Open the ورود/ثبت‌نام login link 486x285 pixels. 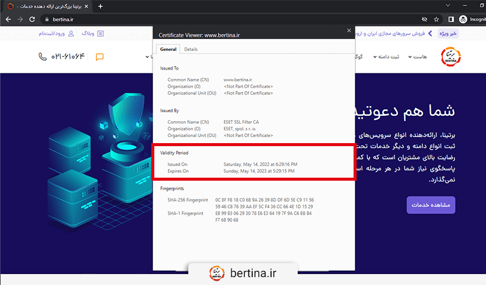(x=52, y=33)
